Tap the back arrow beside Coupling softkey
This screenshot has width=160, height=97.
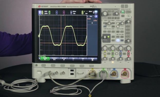[x=39, y=59]
